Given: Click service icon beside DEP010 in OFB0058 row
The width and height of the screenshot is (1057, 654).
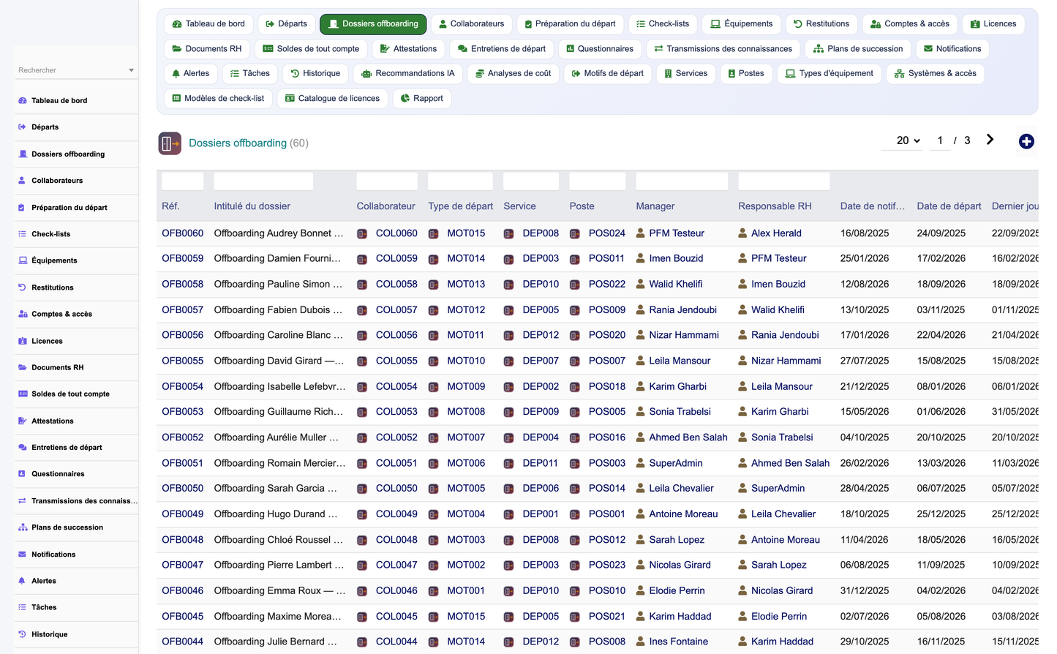Looking at the screenshot, I should [508, 285].
